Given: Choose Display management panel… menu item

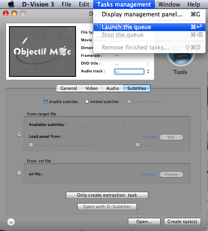Looking at the screenshot, I should [150, 14].
